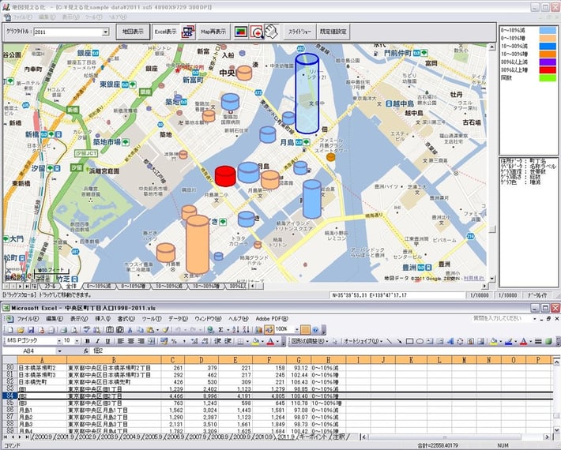The image size is (561, 450).
Task: Open the Excel 書式(O) menu
Action: click(x=126, y=318)
